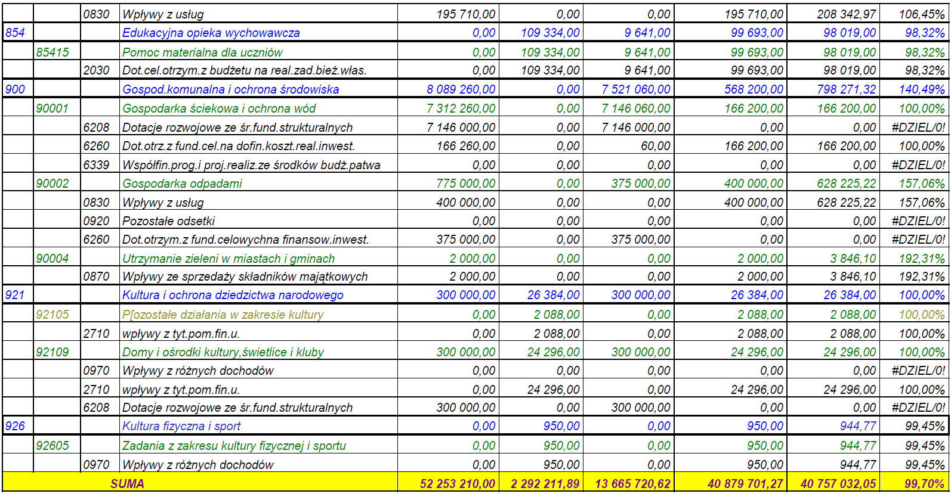Click total value 52 253 210,00
Image resolution: width=951 pixels, height=494 pixels.
(458, 484)
